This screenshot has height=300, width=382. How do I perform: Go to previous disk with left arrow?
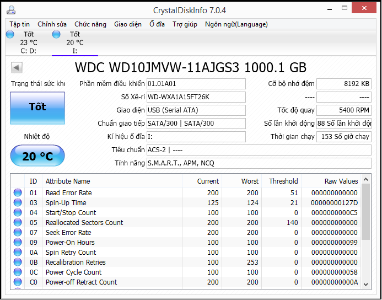tap(17, 67)
